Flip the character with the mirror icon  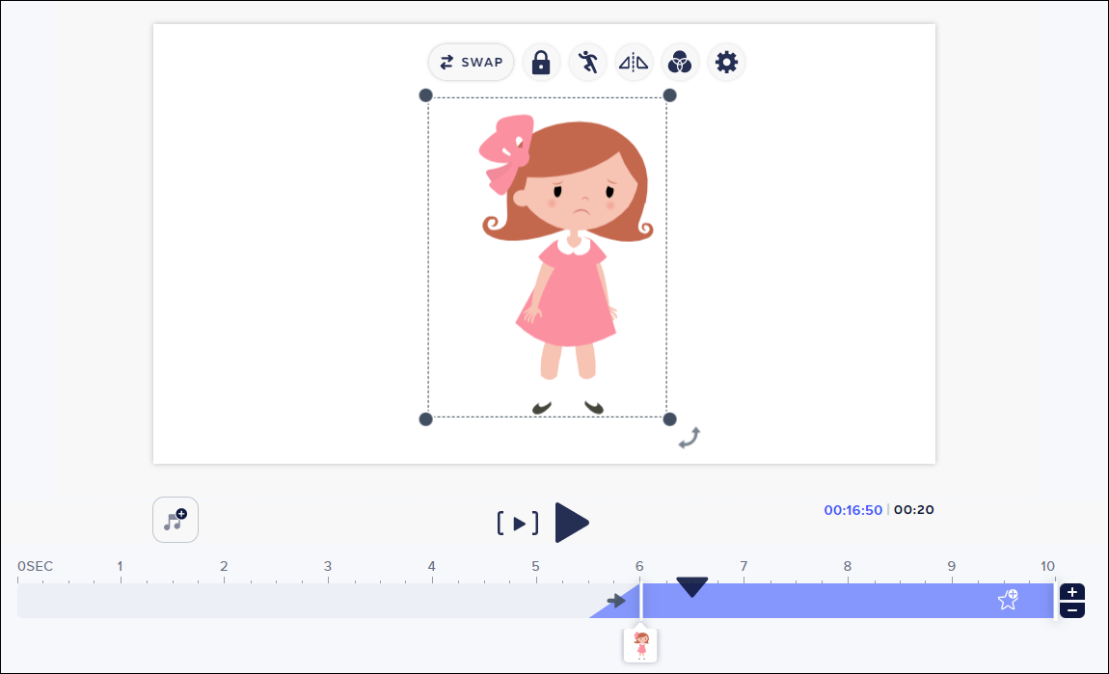[x=634, y=63]
